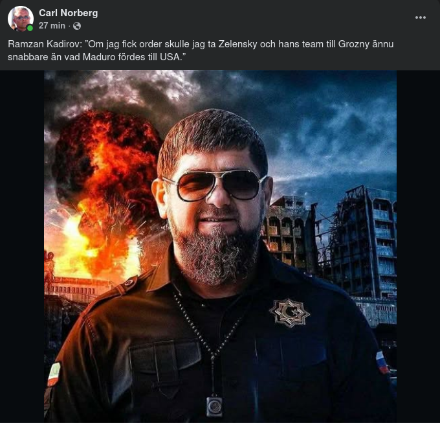Open Carl Norberg's profile name link
The image size is (440, 423).
click(x=68, y=13)
